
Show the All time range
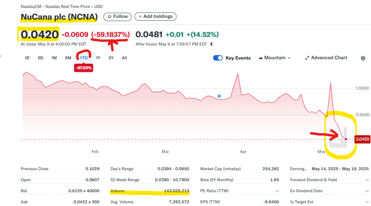coord(124,58)
